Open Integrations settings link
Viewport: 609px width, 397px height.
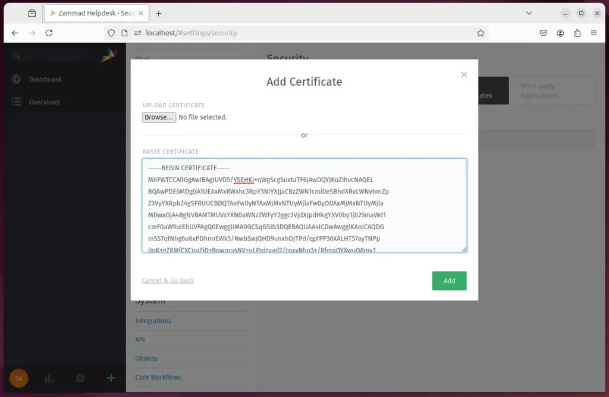pos(153,321)
